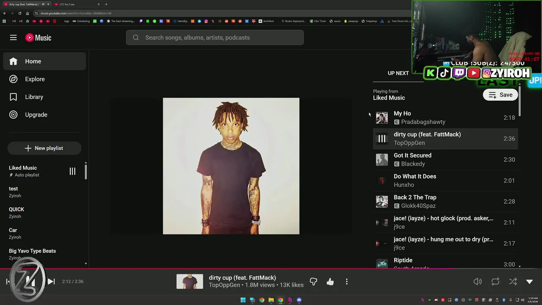This screenshot has width=542, height=305.
Task: Open File Explorer from the taskbar
Action: pyautogui.click(x=271, y=300)
